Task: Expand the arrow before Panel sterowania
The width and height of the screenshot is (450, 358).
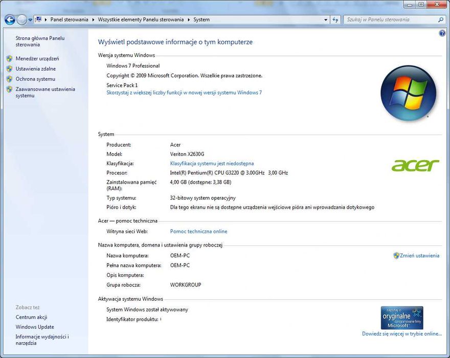Action: coord(46,20)
